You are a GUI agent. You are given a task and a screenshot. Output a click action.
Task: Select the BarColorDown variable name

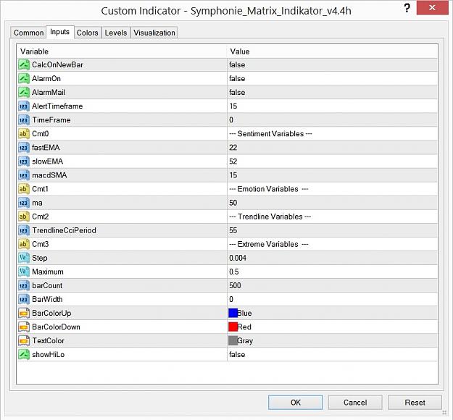[56, 327]
